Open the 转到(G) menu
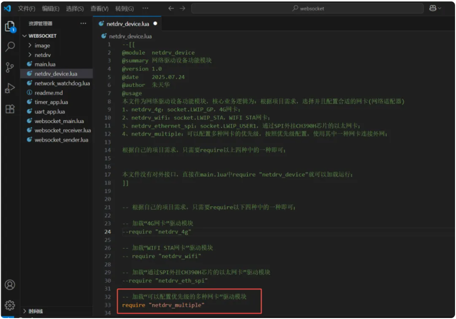 point(124,8)
